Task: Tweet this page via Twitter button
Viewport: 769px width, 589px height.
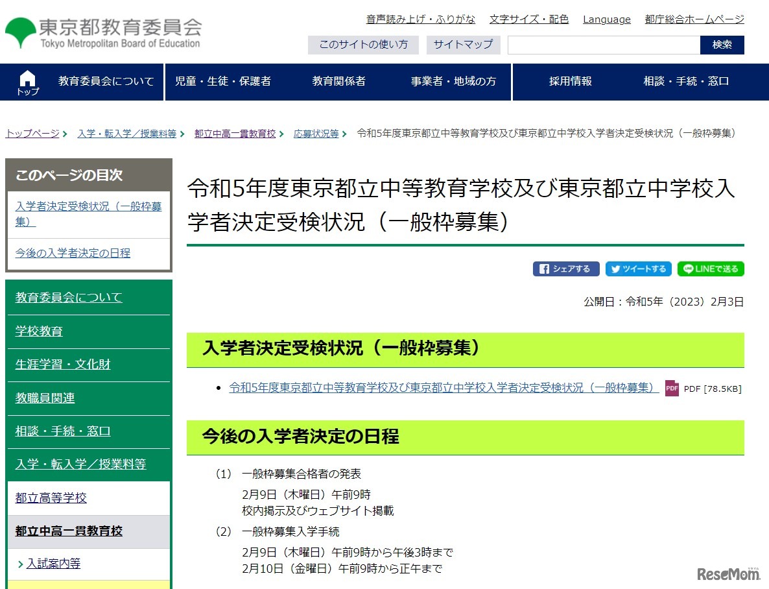Action: pyautogui.click(x=638, y=269)
